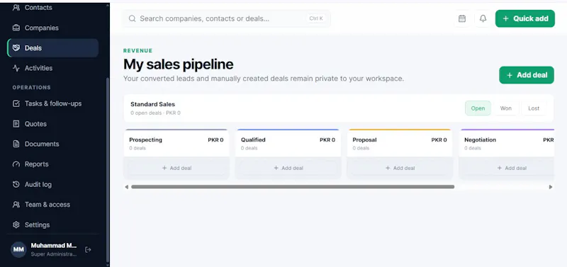Click the My sales pipeline heading
This screenshot has width=567, height=267.
coord(179,64)
